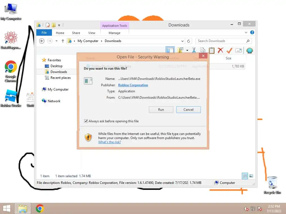The height and width of the screenshot is (214, 286).
Task: Click the Paste clipboard icon
Action: [x=212, y=50]
